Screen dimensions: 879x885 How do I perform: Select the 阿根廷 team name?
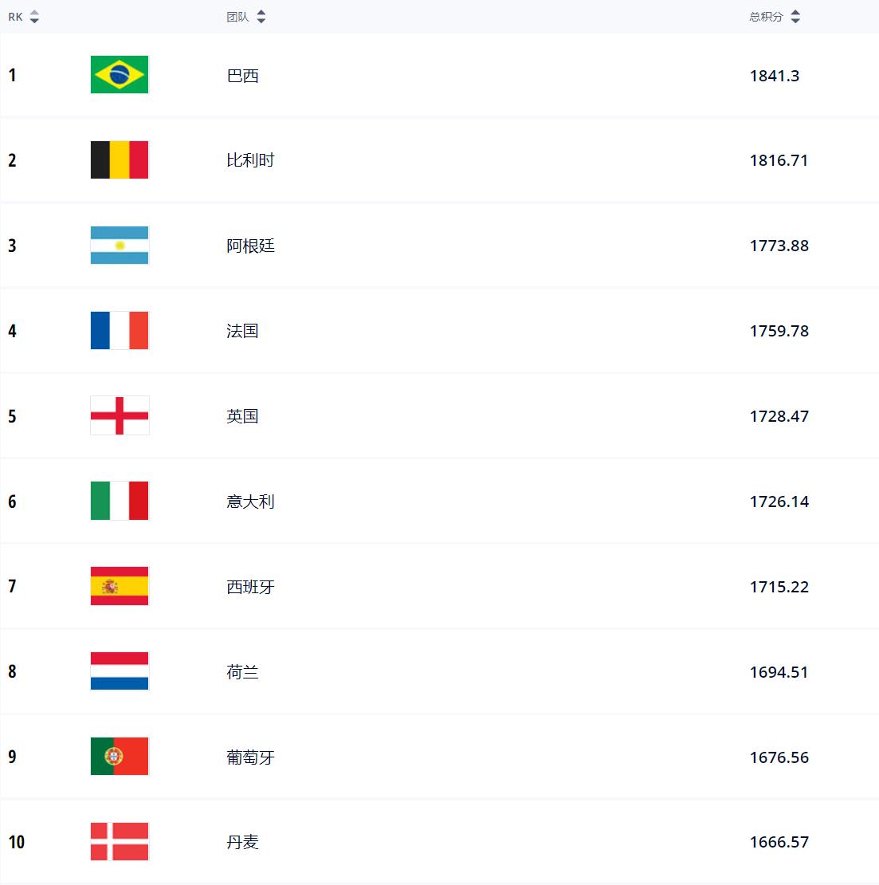[x=250, y=246]
